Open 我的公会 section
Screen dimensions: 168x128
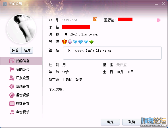(x=21, y=70)
